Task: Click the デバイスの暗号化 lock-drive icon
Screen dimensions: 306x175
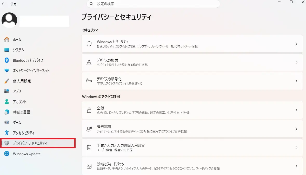Action: (89, 80)
